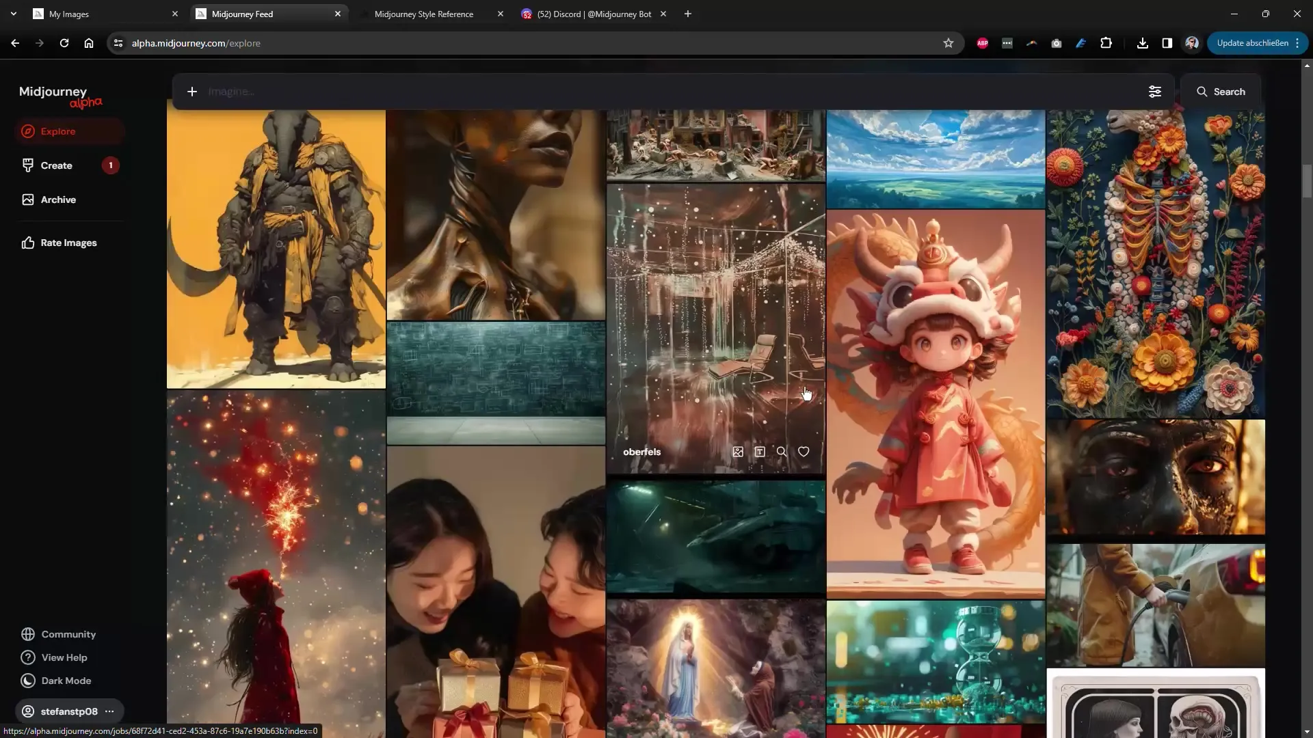Screen dimensions: 1313x738
Task: Click the heart/like icon on oberfels image
Action: pyautogui.click(x=804, y=452)
